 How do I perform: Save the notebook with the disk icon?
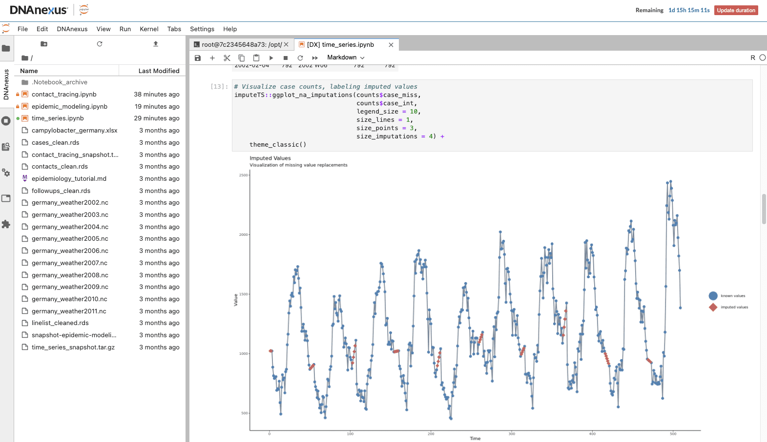(x=198, y=58)
